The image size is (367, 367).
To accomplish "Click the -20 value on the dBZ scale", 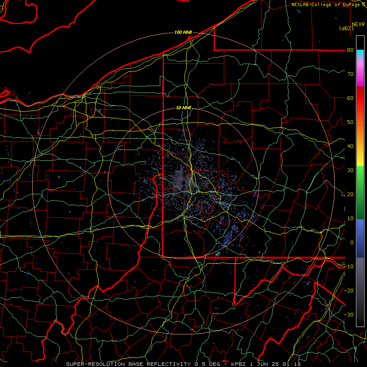I will pyautogui.click(x=349, y=291).
